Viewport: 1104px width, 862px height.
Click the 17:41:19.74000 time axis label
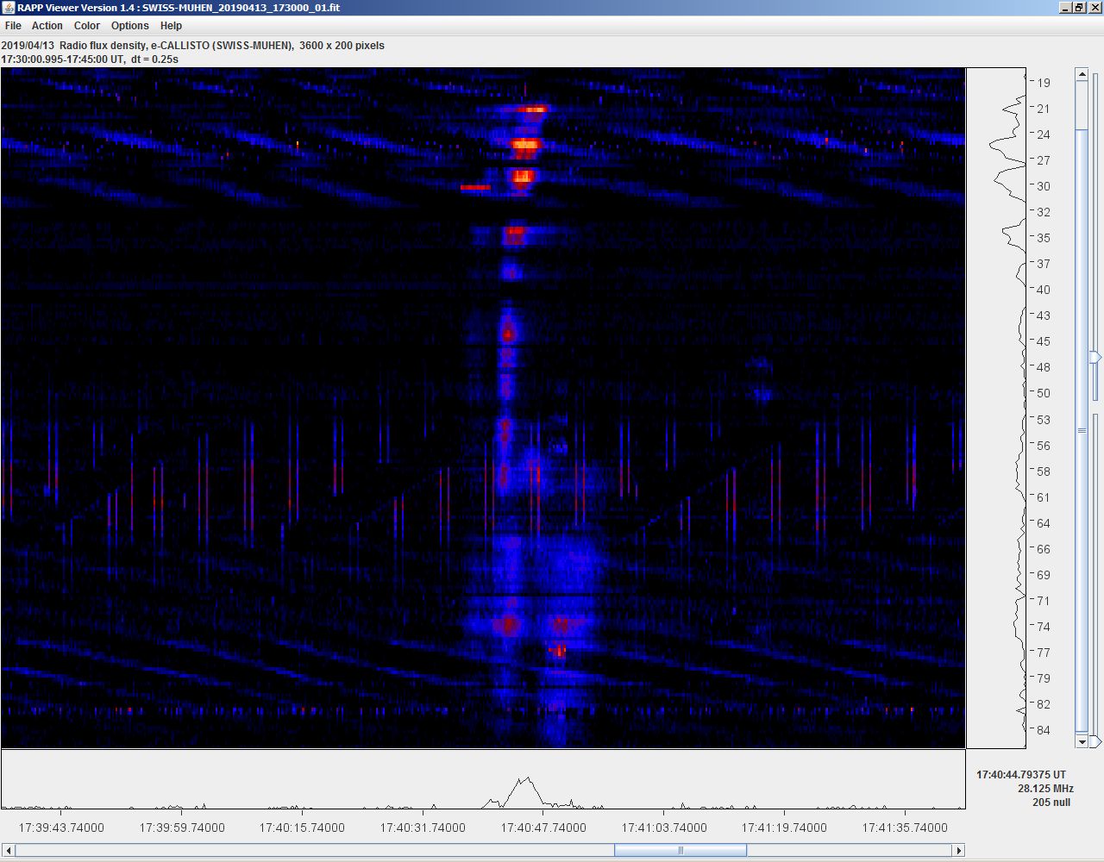pyautogui.click(x=784, y=828)
